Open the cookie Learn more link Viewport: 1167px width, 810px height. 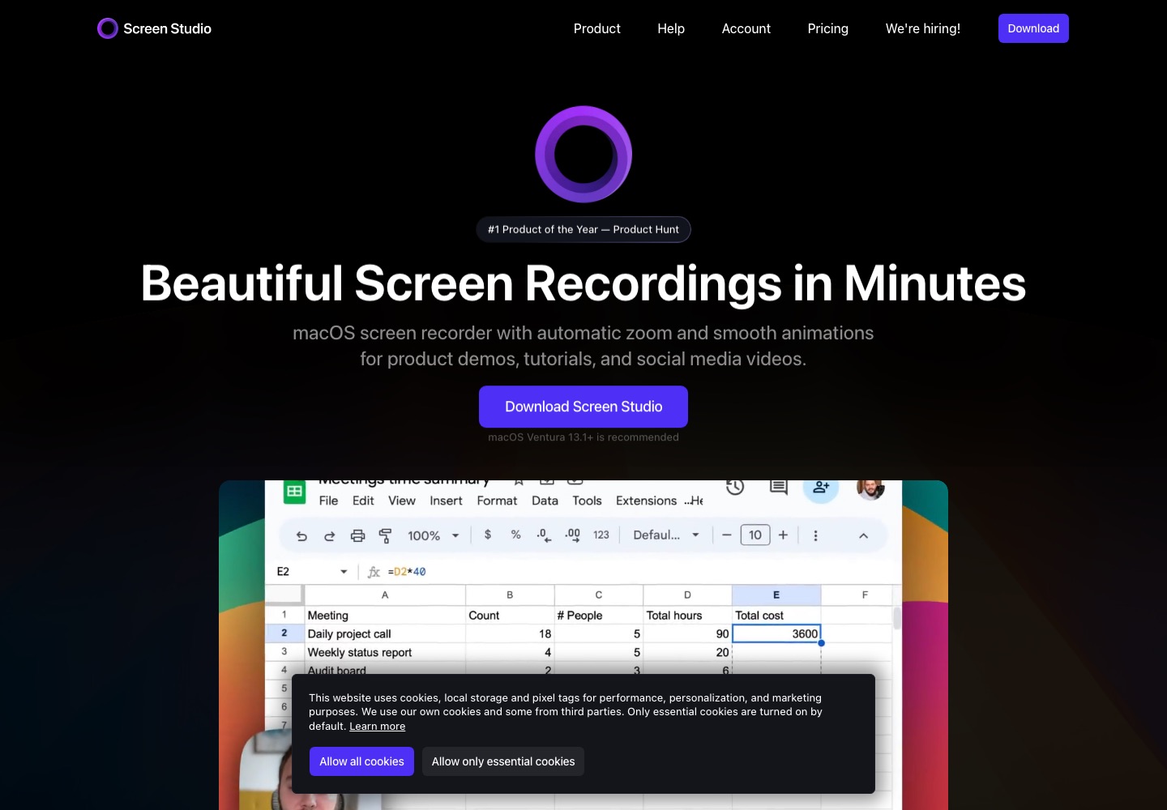377,727
